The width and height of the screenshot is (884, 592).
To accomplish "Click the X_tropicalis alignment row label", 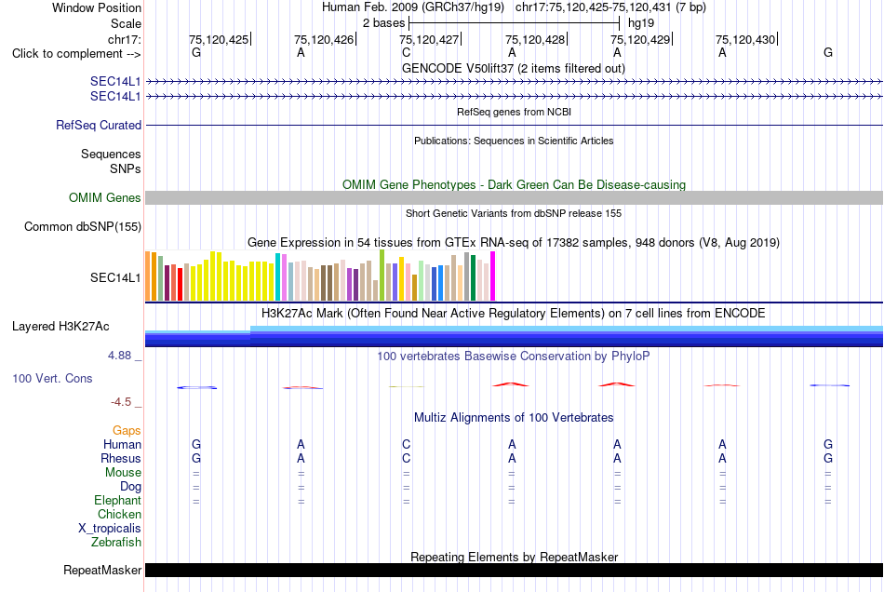I will pos(110,529).
